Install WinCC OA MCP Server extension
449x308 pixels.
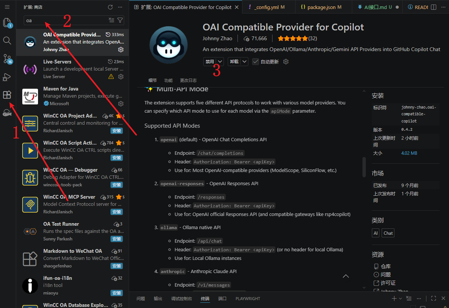[x=117, y=212]
